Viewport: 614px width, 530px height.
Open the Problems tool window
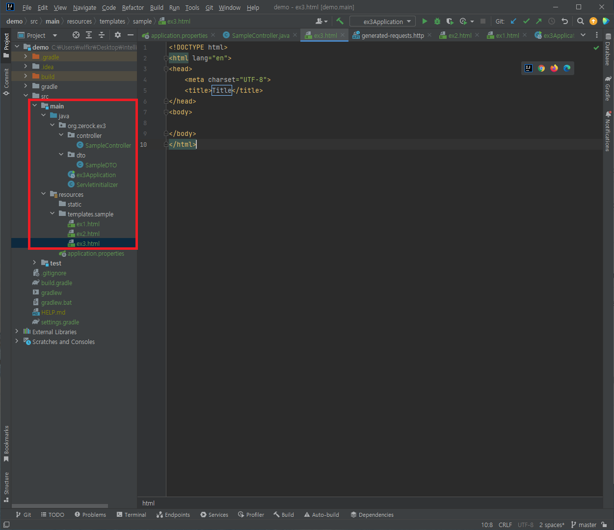click(x=90, y=515)
